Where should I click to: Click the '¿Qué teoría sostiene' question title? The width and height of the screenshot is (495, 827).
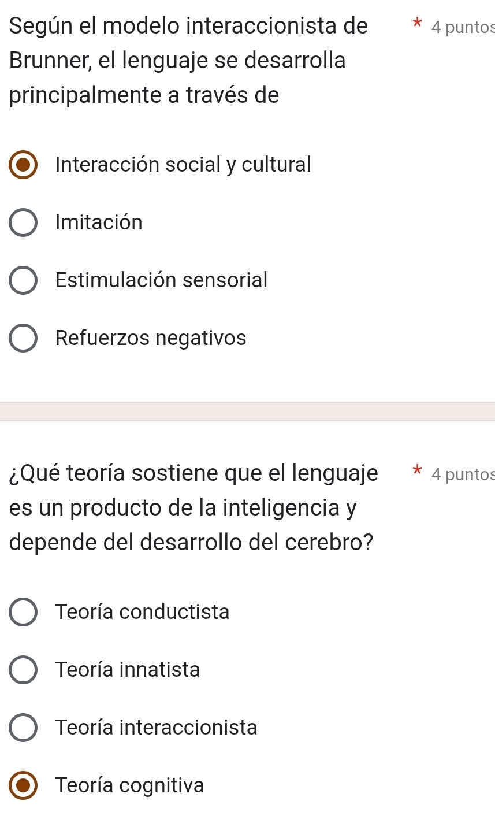(192, 508)
